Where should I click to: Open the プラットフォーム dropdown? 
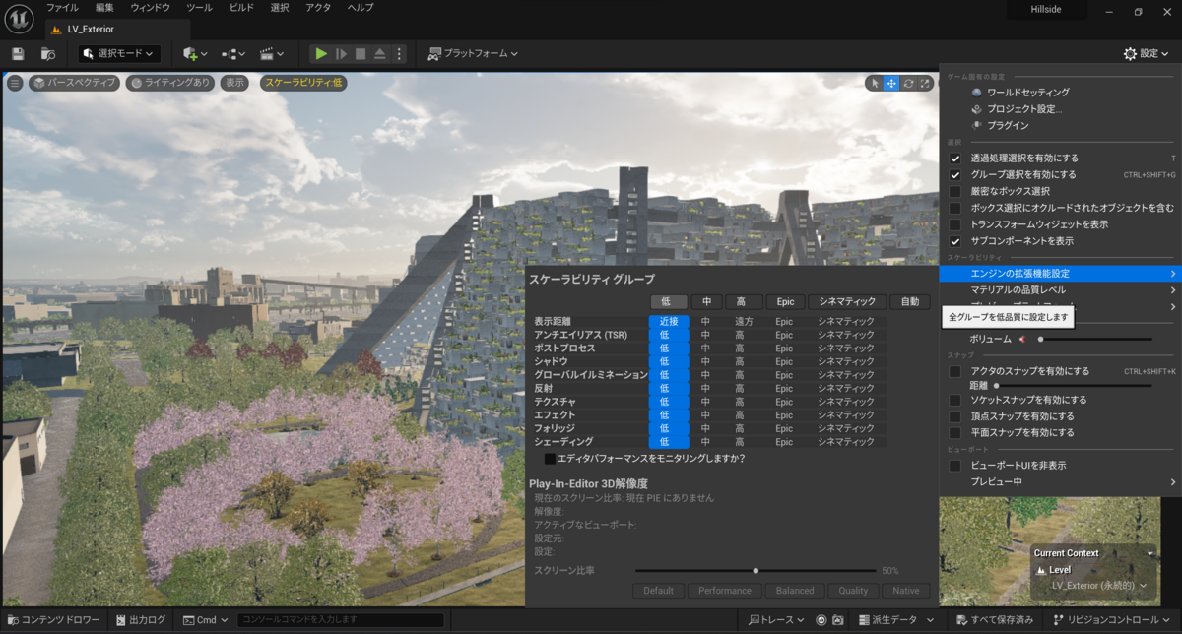point(473,53)
